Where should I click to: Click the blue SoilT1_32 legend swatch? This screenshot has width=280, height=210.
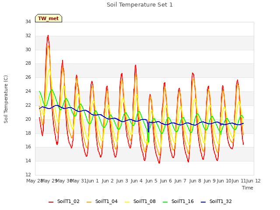pos(203,202)
